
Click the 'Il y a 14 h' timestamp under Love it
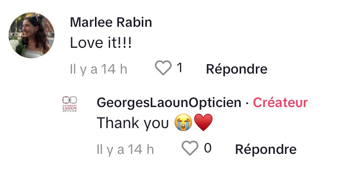(99, 69)
